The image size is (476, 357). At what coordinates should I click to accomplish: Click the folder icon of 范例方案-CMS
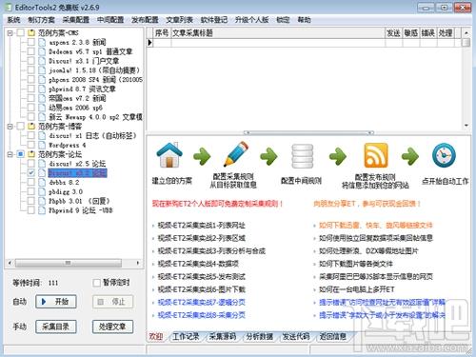(x=31, y=32)
